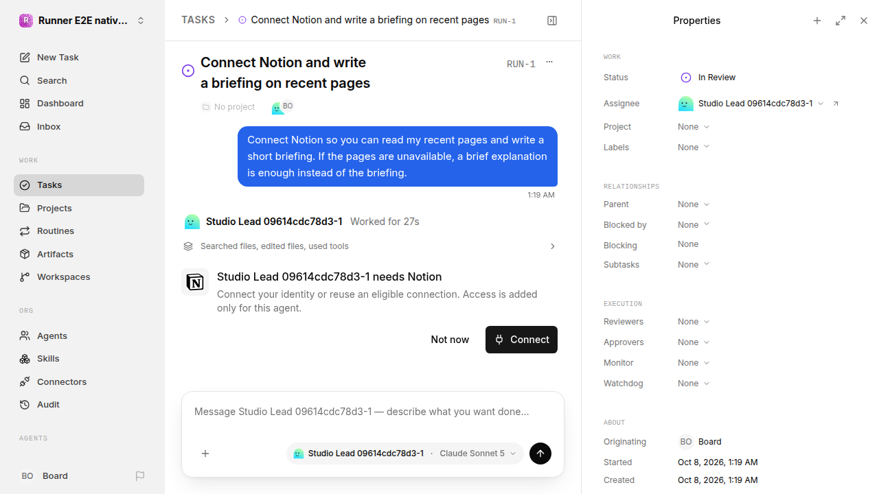The height and width of the screenshot is (494, 879).
Task: Expand the Runner E2E workspace switcher
Action: point(82,21)
